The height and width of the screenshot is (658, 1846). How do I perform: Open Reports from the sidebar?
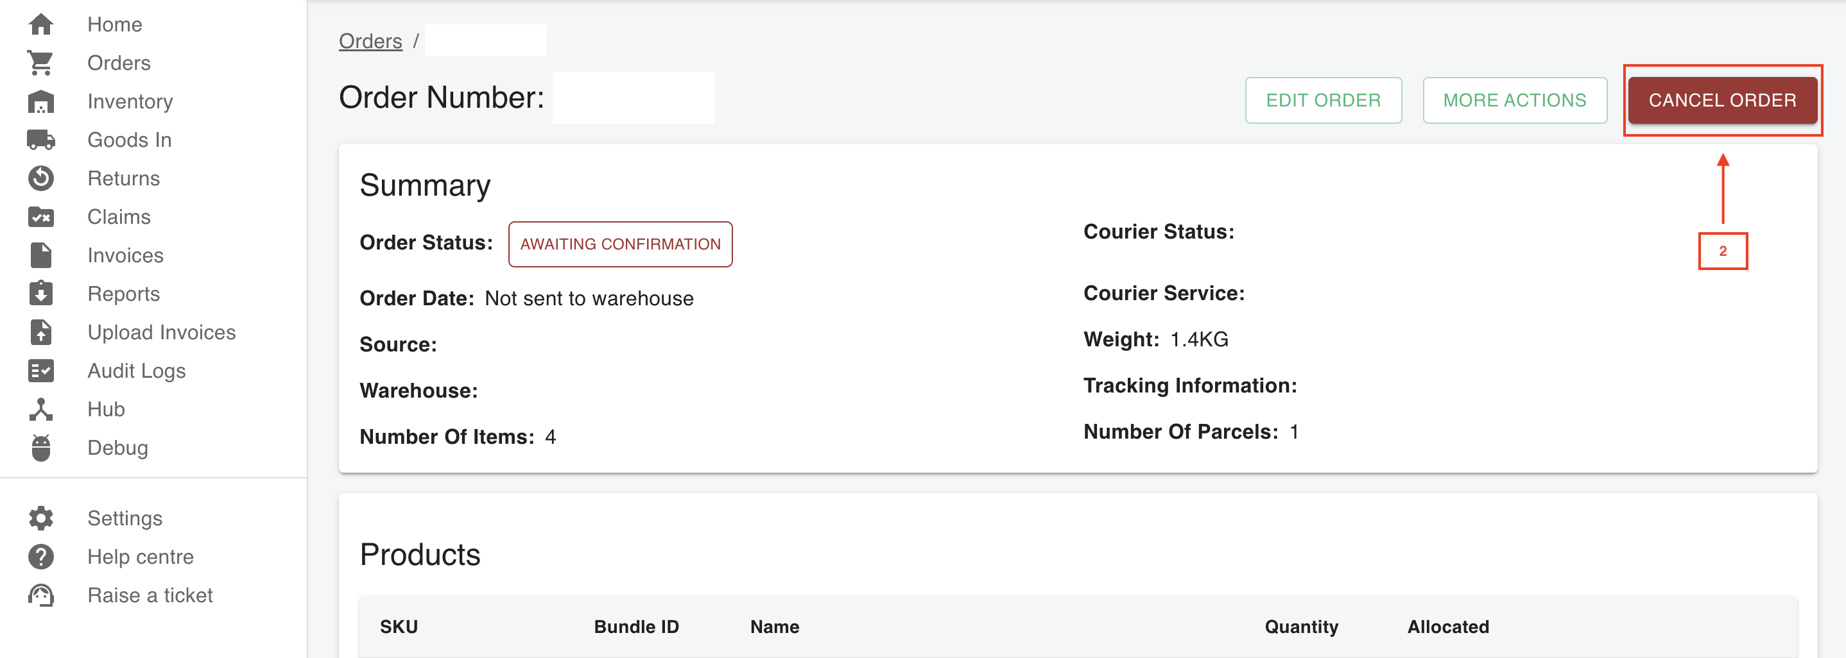click(123, 294)
